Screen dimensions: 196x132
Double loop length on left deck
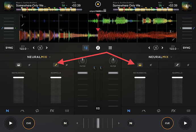(x=47, y=48)
